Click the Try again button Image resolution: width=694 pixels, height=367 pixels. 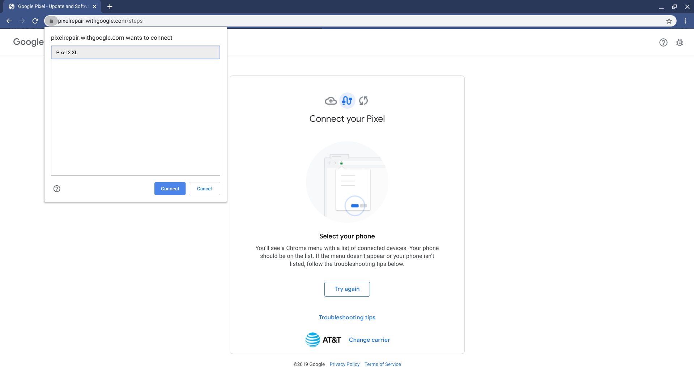(x=347, y=289)
